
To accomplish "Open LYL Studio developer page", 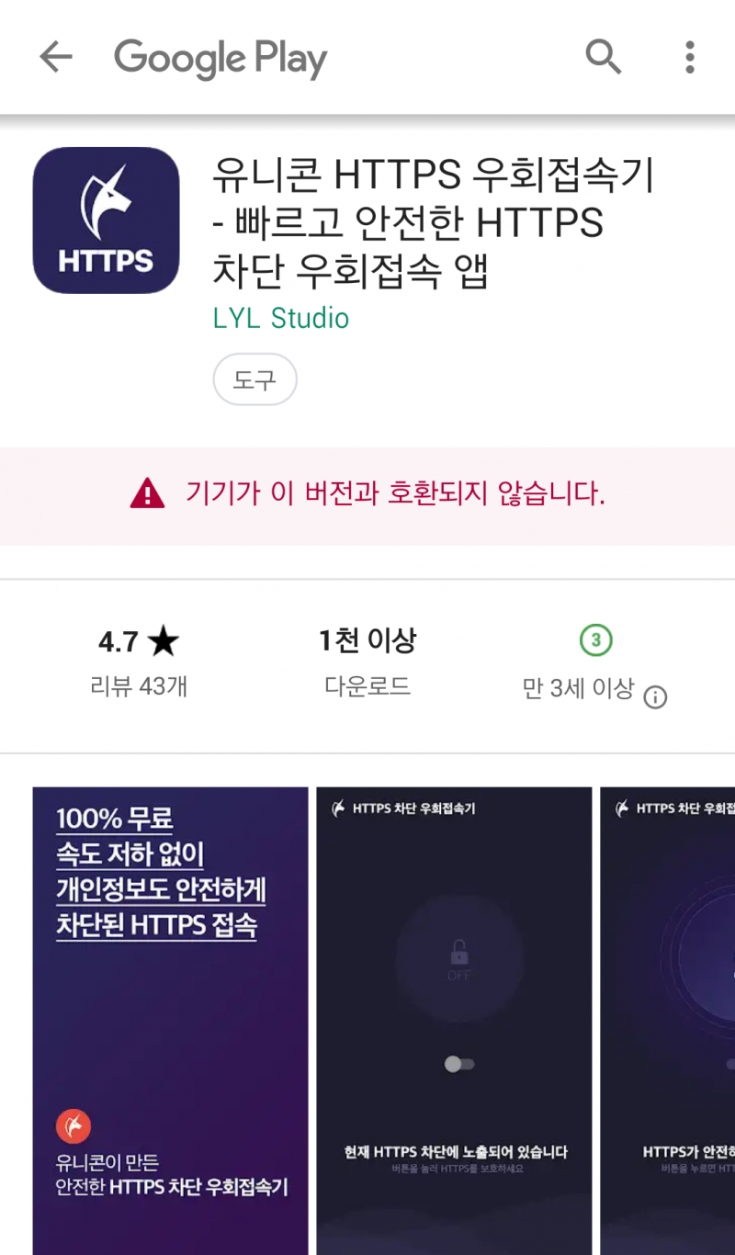I will [281, 318].
